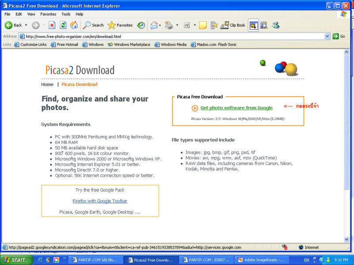Viewport: 354px width, 265px height.
Task: Click the Get photo software from Google link
Action: click(x=236, y=108)
